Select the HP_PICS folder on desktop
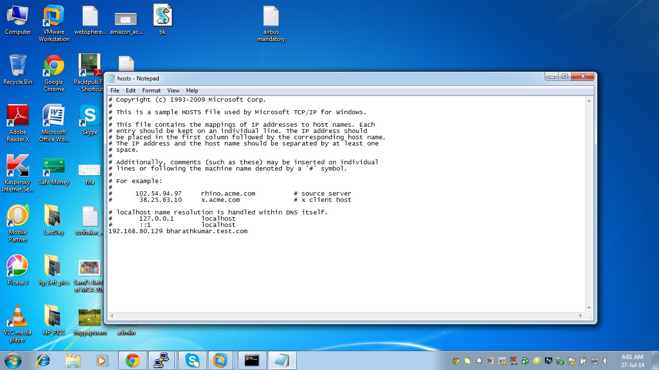This screenshot has height=370, width=659. [x=54, y=320]
